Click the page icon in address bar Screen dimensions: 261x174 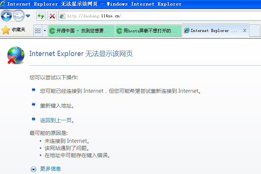tap(62, 16)
